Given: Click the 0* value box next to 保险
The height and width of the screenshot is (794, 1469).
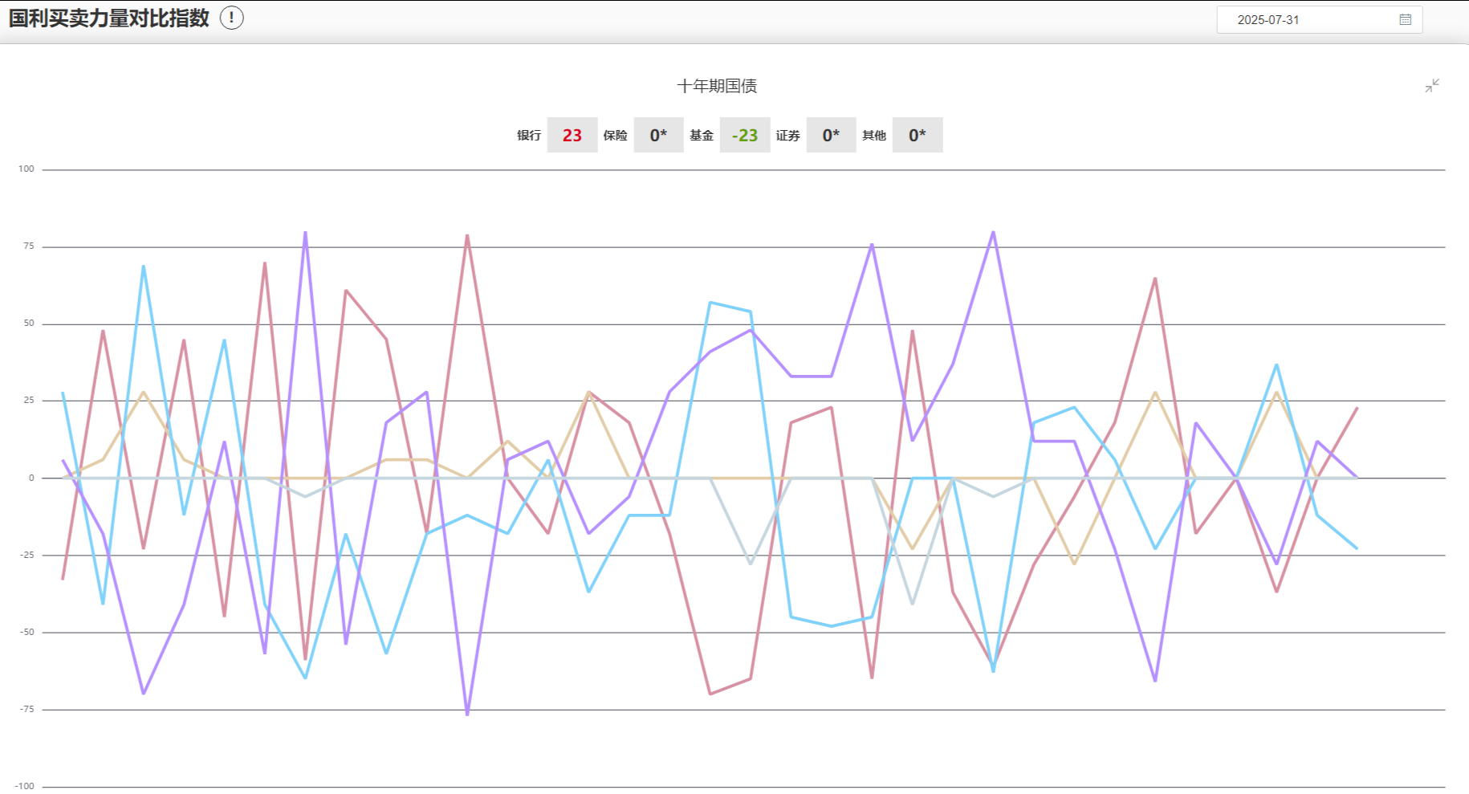Looking at the screenshot, I should (658, 135).
